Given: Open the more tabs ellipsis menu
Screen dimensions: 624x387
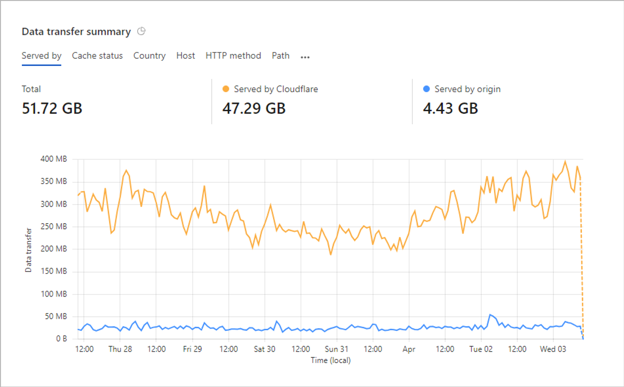Looking at the screenshot, I should [x=305, y=57].
